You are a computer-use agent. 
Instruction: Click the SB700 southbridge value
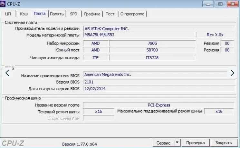[x=152, y=50]
